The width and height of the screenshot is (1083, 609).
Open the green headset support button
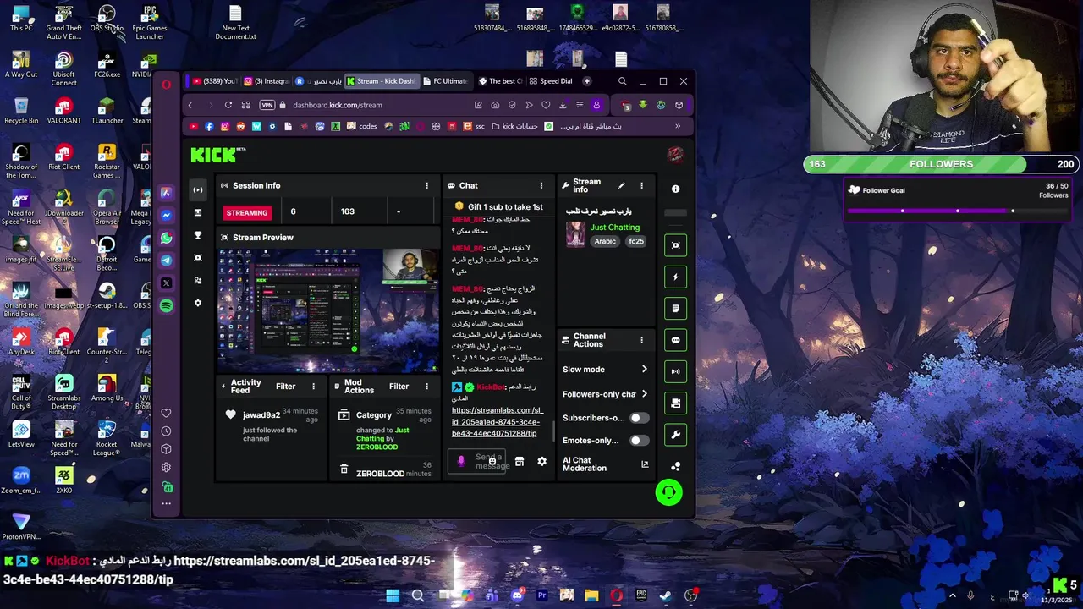tap(668, 492)
